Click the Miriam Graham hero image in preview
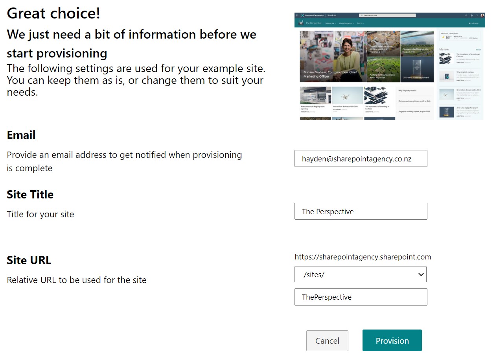This screenshot has height=363, width=497. (333, 57)
